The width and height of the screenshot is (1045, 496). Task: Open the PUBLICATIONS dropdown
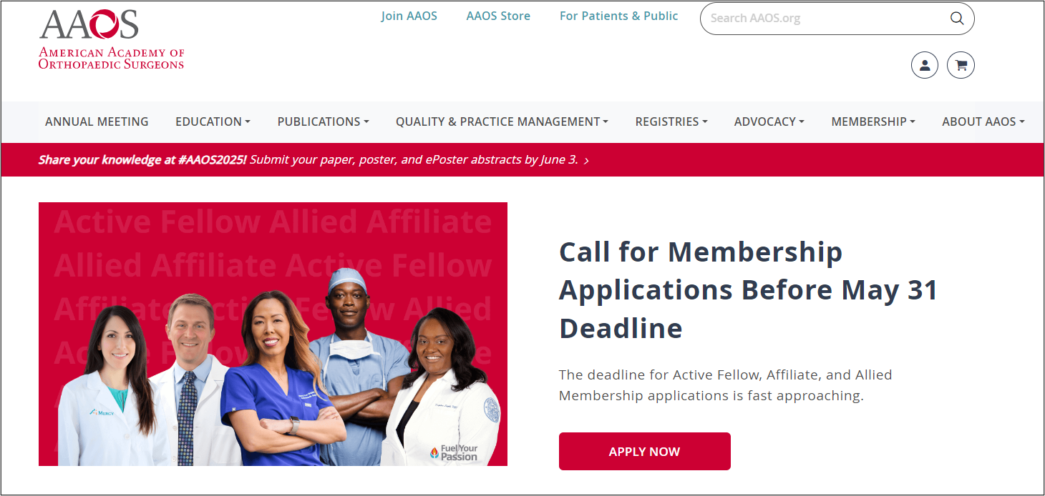tap(322, 121)
